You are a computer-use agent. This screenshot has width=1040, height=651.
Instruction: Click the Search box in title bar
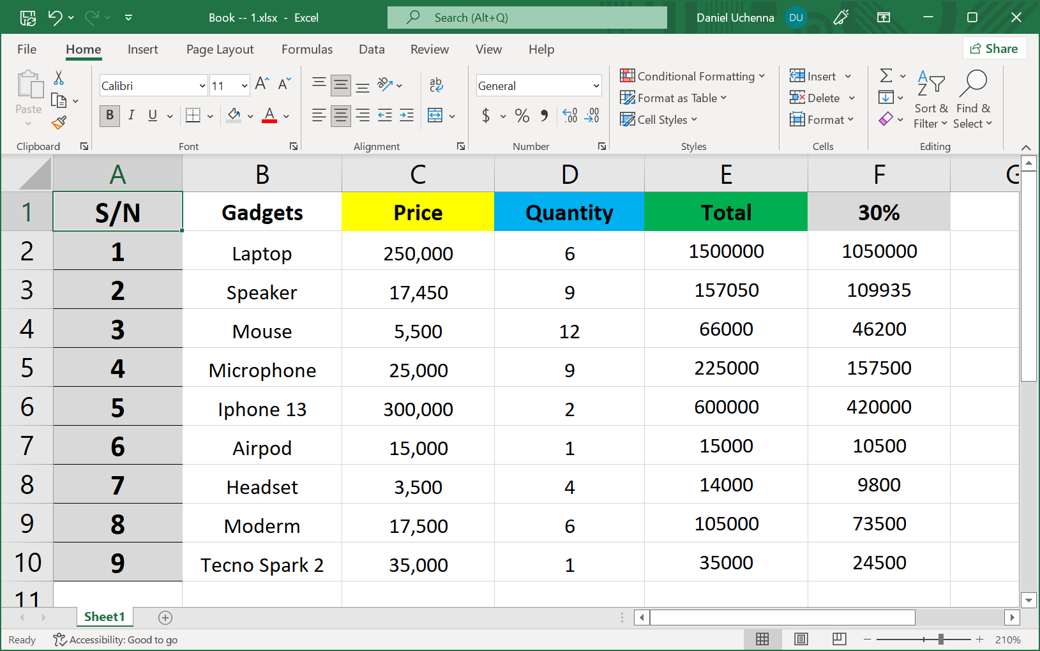coord(527,18)
